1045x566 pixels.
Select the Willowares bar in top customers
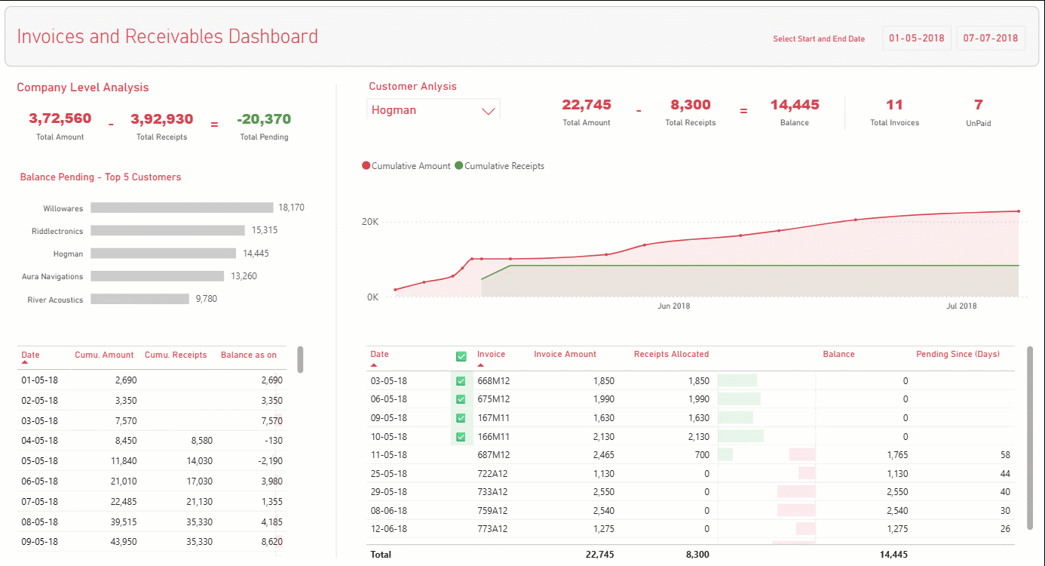coord(182,208)
